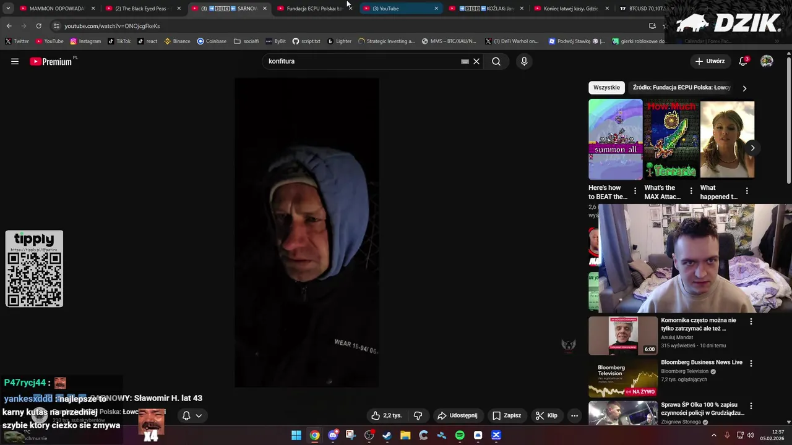
Task: Show next chips with the arrow
Action: [x=744, y=88]
